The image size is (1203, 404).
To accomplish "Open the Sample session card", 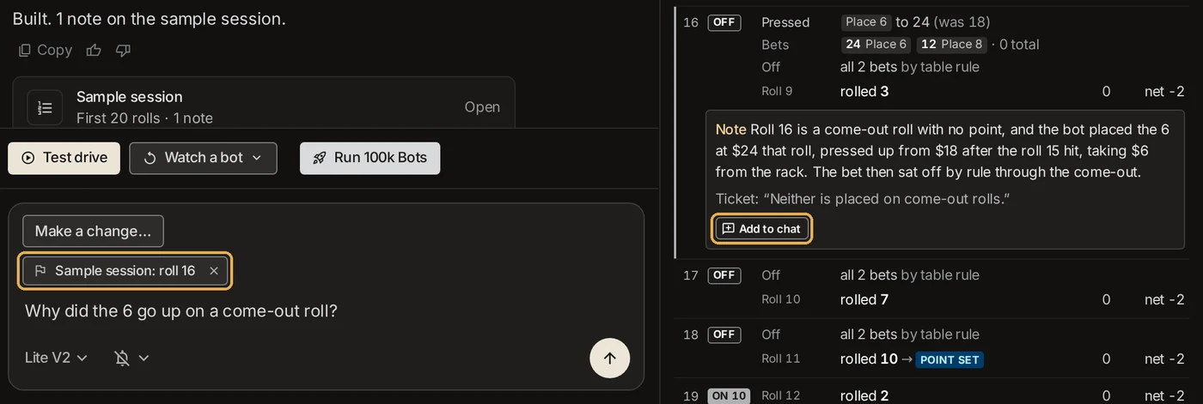I will point(482,107).
